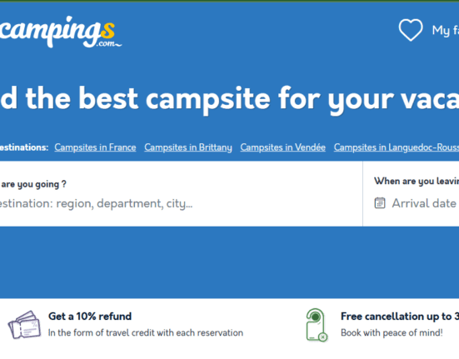Open favorites via the heart icon
The height and width of the screenshot is (359, 459).
pyautogui.click(x=411, y=30)
